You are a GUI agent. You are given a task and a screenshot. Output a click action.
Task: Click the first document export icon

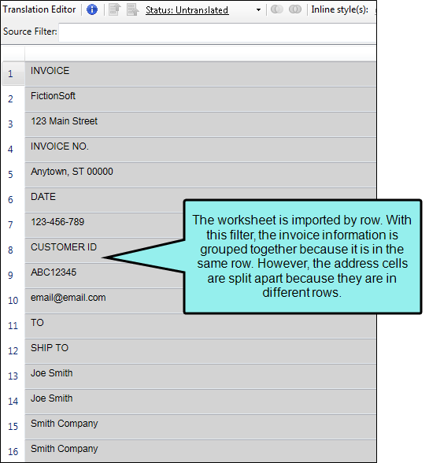tap(115, 9)
